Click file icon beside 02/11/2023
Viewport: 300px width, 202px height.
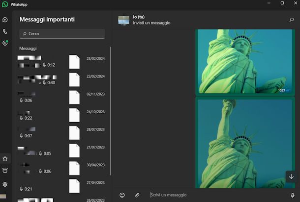(74, 97)
